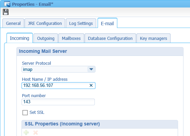Click the green add SSL property icon
Screen dimensions: 190x136
(26, 133)
